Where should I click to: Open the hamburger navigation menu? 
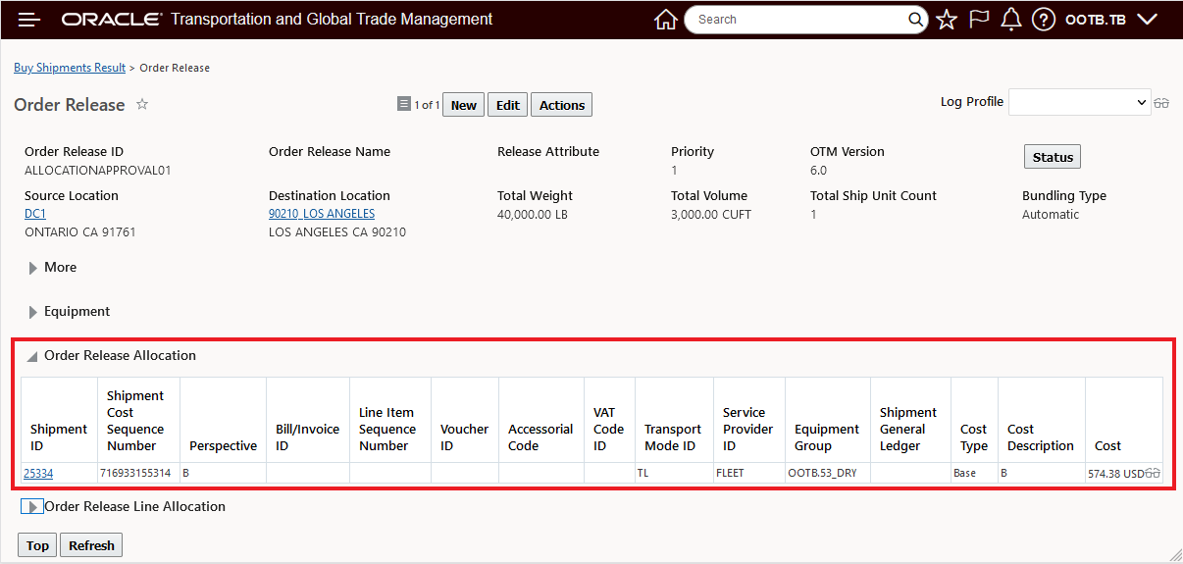29,20
